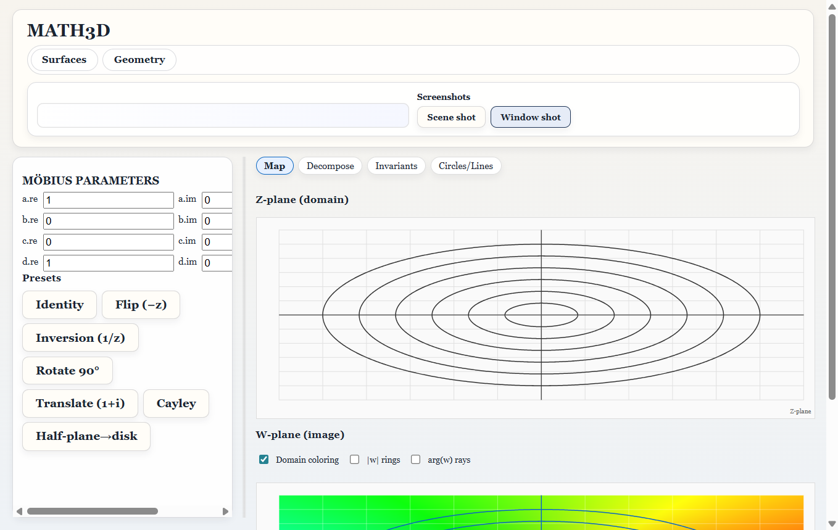
Task: Click the W-plane domain-colored image plot
Action: tap(536, 507)
